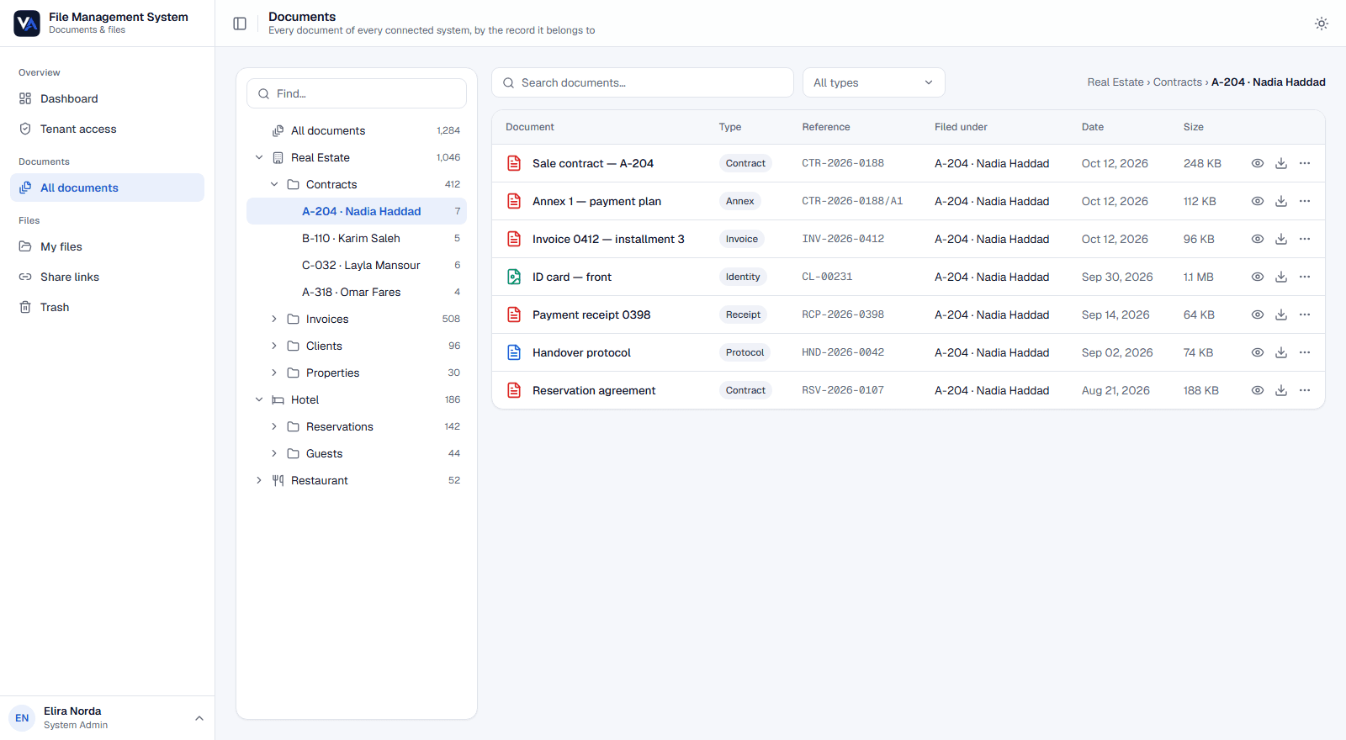Download the Sale contract — A-204 file
1346x740 pixels.
click(1281, 163)
